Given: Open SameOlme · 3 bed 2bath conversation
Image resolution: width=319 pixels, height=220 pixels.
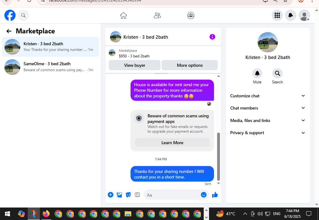Looking at the screenshot, I should tap(50, 67).
